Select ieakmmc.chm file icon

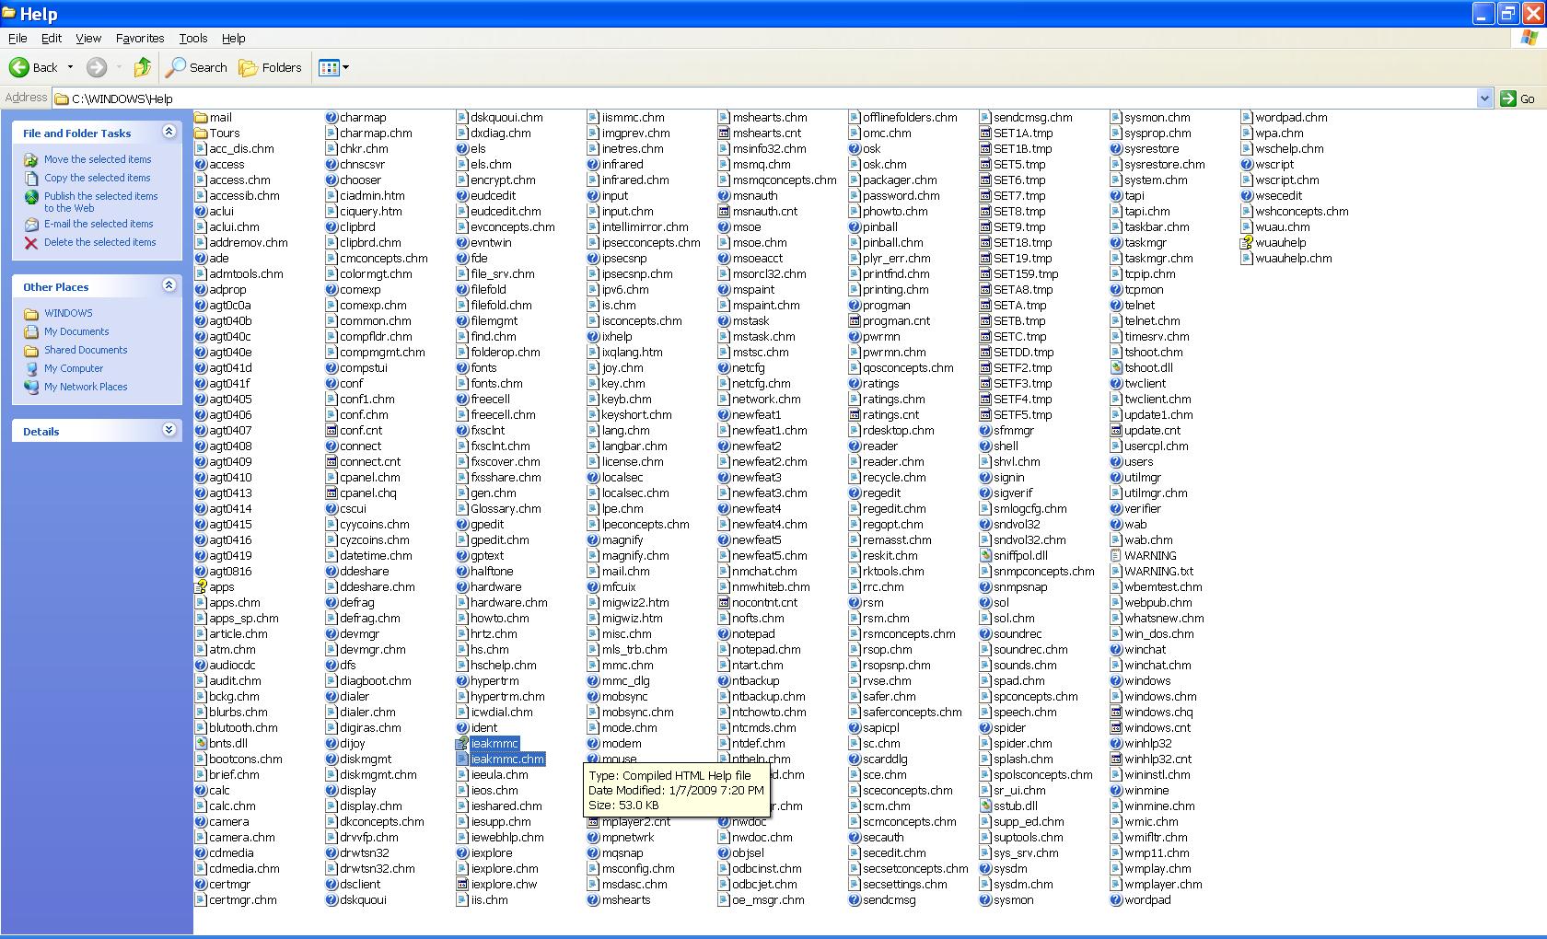pos(462,759)
